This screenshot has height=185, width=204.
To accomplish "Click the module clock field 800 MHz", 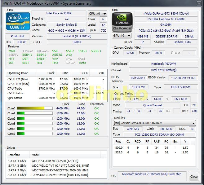I will tap(166, 129).
